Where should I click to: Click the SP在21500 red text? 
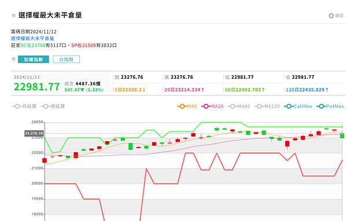(84, 45)
